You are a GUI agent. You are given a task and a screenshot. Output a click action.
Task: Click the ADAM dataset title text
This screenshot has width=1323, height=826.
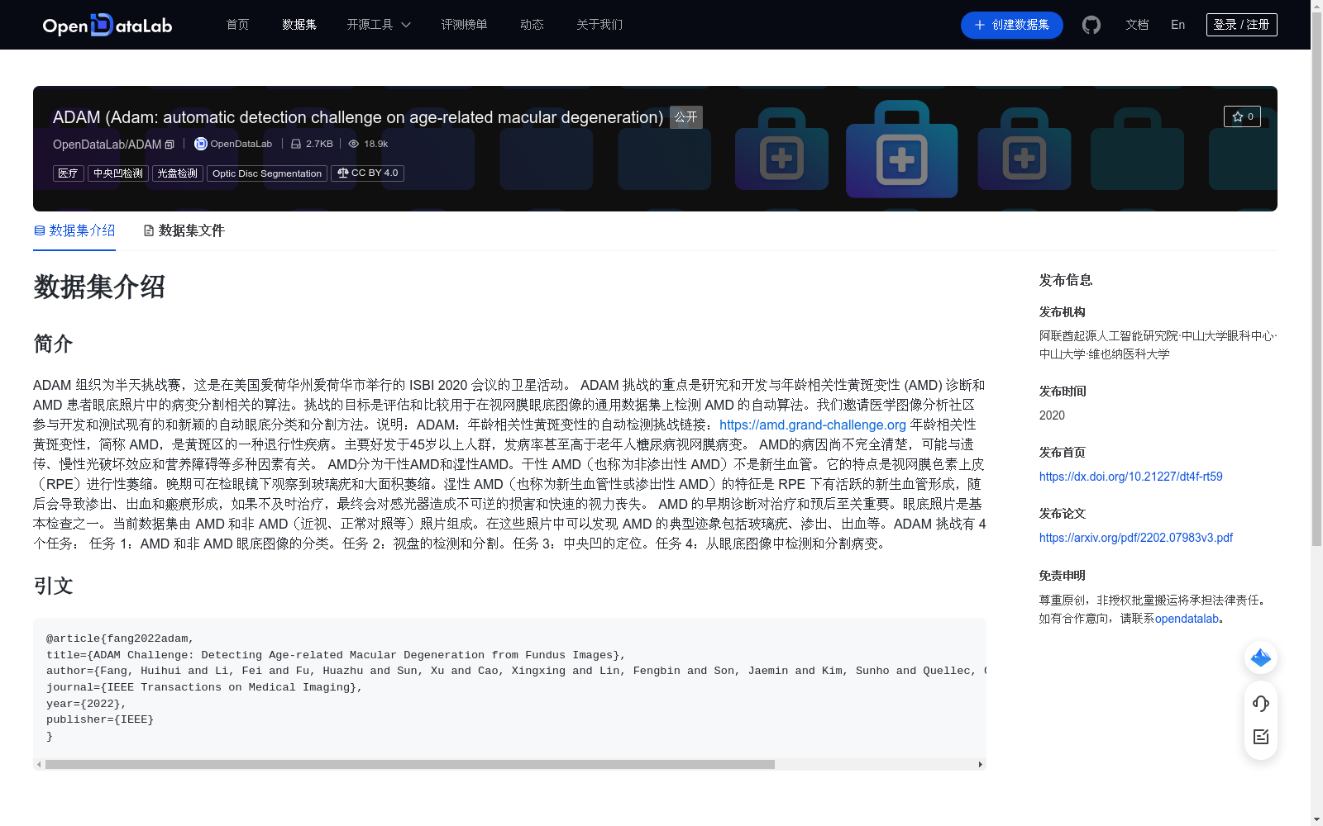click(358, 117)
